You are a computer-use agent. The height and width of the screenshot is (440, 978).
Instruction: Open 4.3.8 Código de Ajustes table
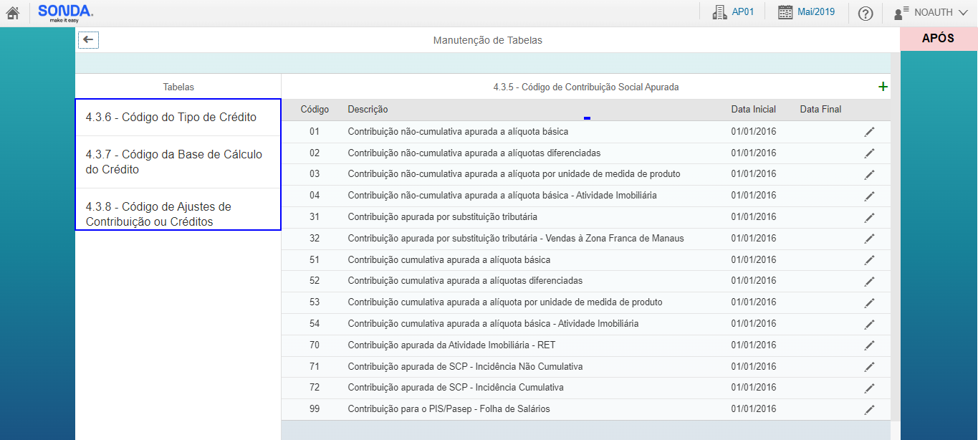click(x=158, y=214)
